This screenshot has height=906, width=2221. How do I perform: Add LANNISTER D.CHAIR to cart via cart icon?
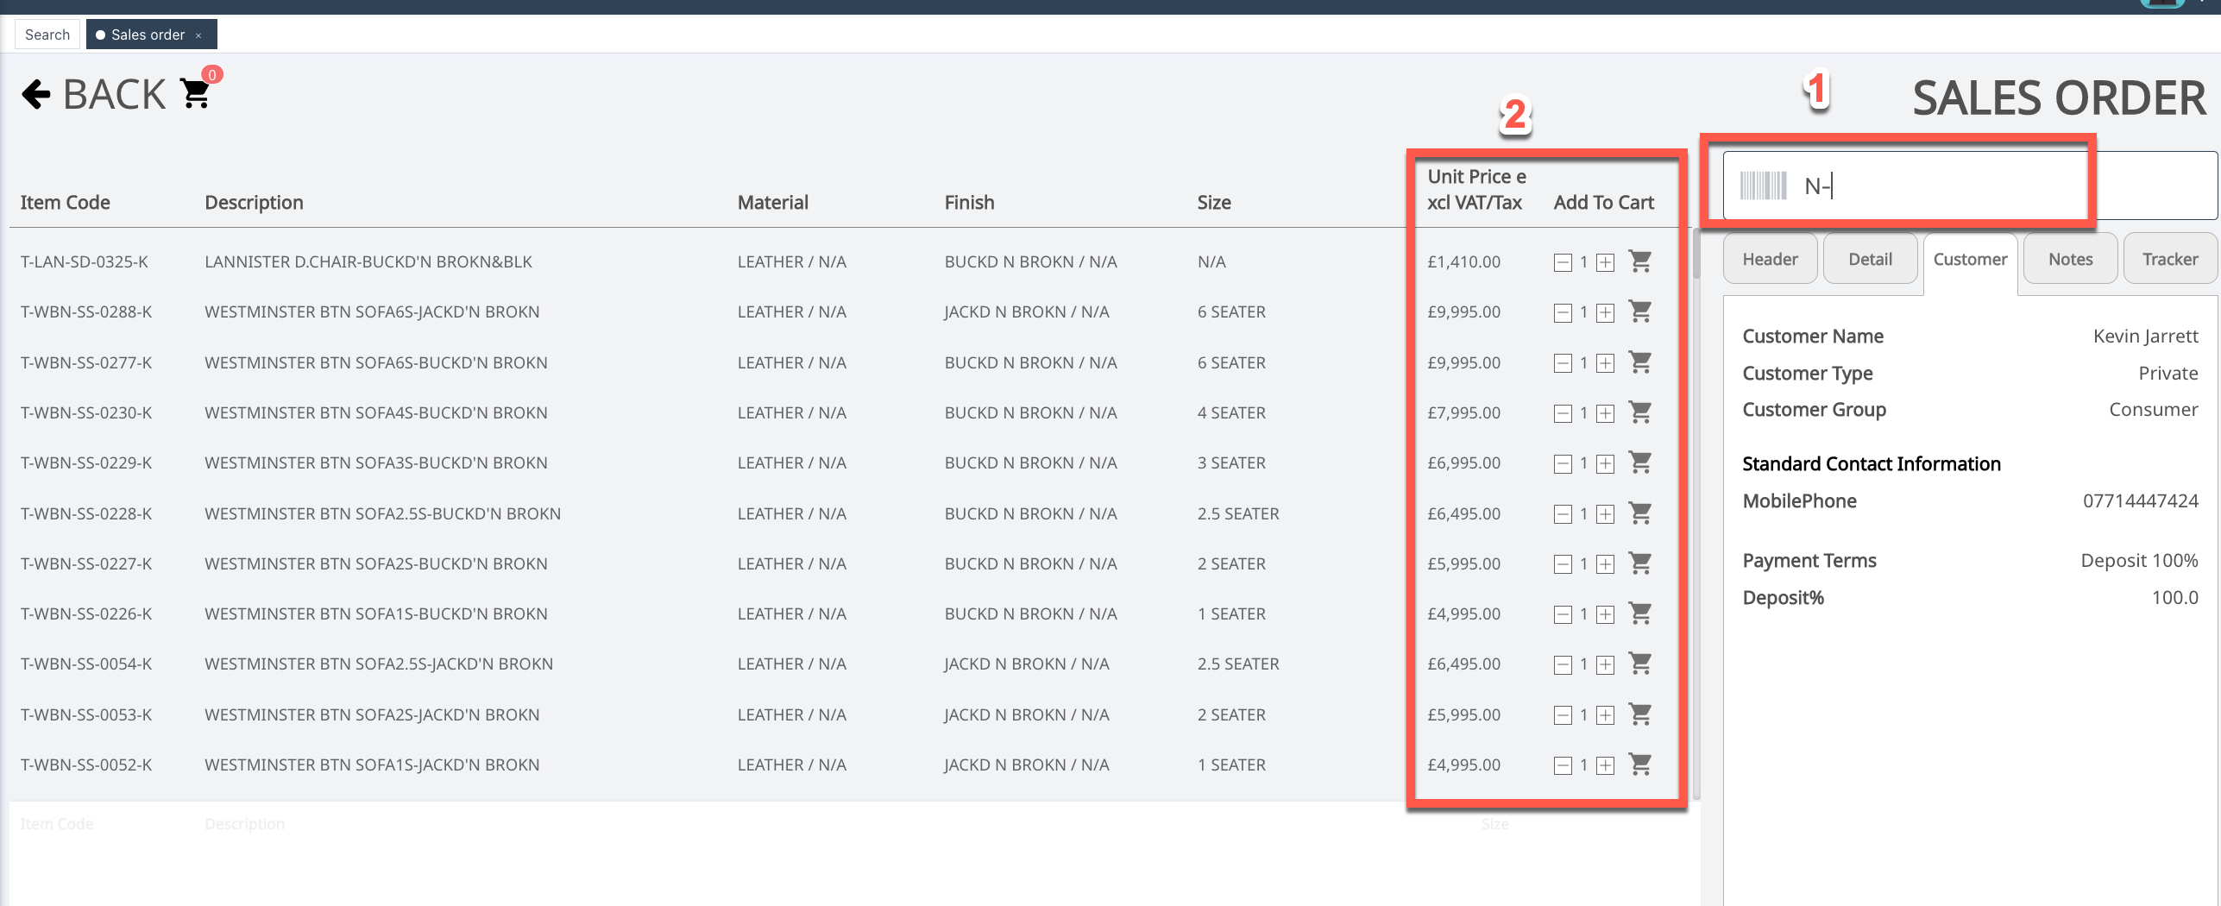(x=1639, y=261)
